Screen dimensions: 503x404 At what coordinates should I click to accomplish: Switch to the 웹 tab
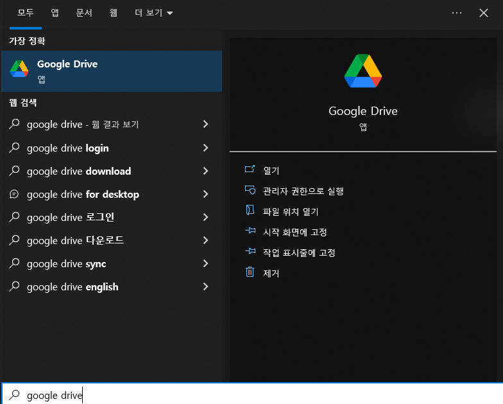(113, 13)
